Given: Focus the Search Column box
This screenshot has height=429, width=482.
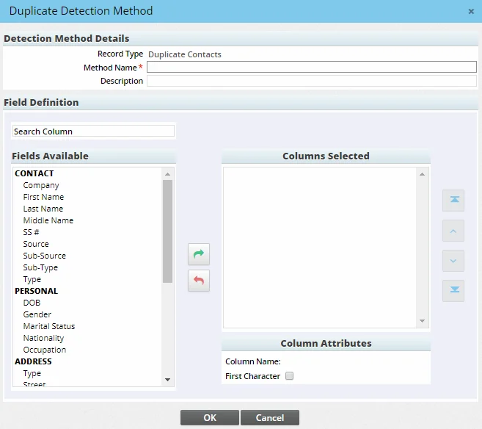Looking at the screenshot, I should pos(93,131).
